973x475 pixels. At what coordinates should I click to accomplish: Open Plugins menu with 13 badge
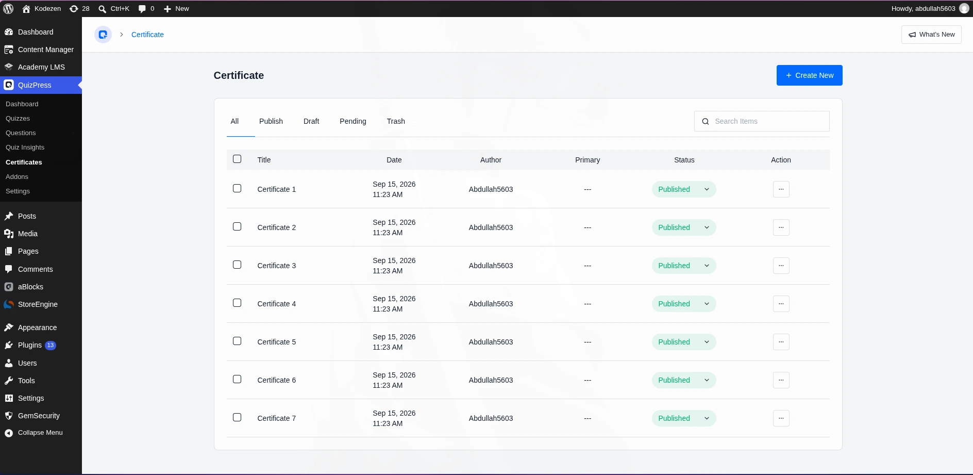41,345
